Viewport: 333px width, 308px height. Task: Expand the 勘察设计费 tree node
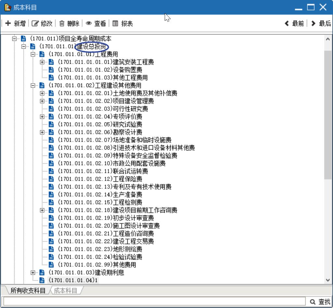(42, 132)
